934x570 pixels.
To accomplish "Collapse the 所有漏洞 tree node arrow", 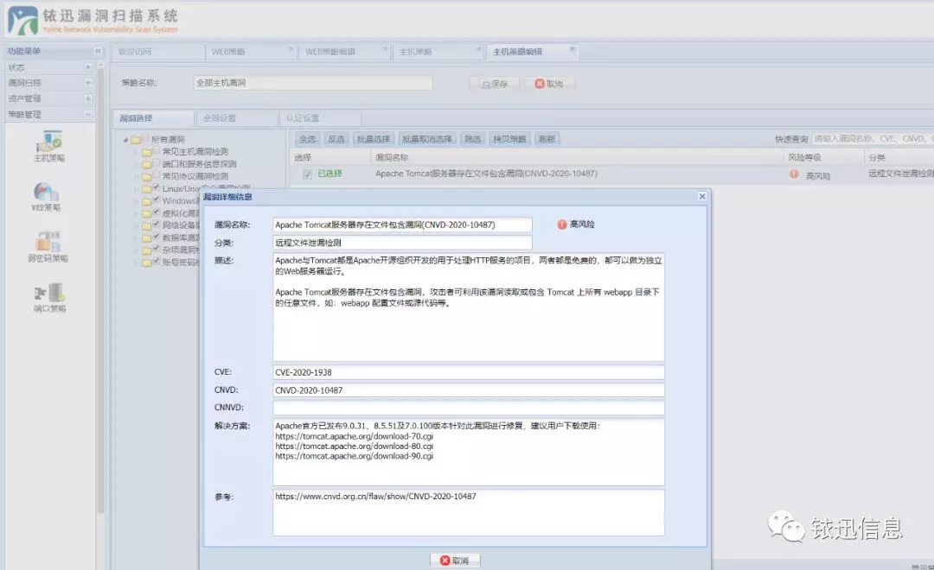I will 125,141.
